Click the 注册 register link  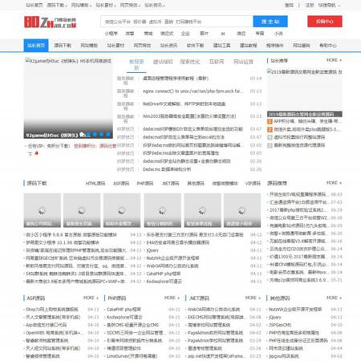[x=310, y=5]
